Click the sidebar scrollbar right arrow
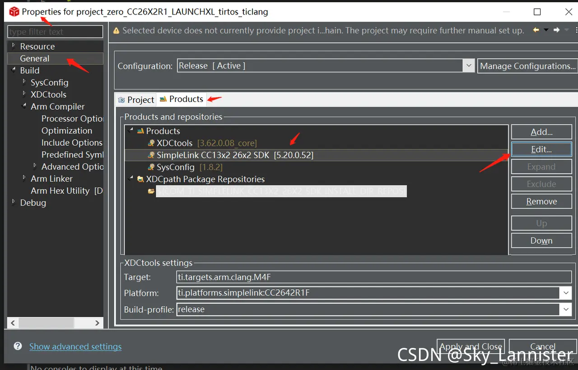This screenshot has height=370, width=578. [97, 323]
